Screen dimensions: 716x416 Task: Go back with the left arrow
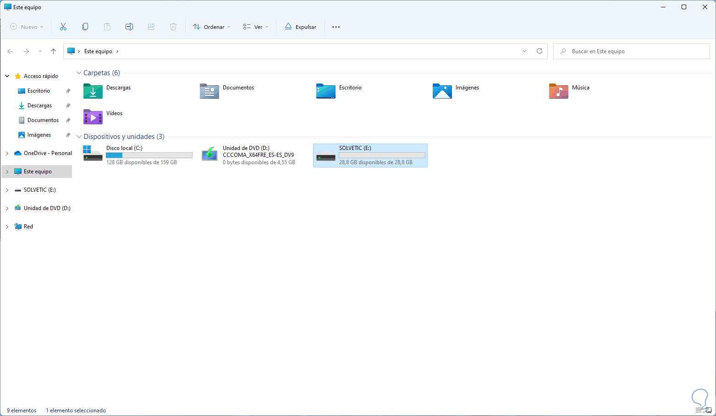click(10, 51)
